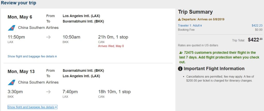Click the arrow icon after 11:50pm departure
This screenshot has width=264, height=111.
coord(48,37)
